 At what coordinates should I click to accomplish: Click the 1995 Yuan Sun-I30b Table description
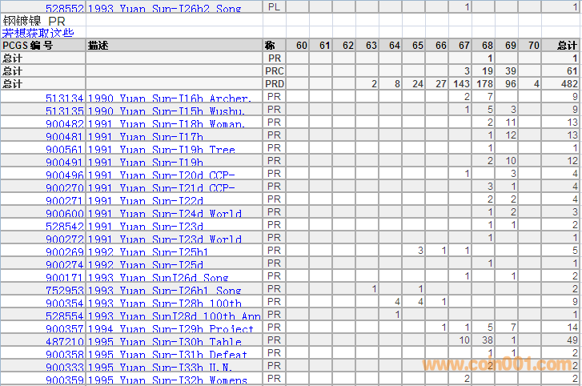point(164,342)
